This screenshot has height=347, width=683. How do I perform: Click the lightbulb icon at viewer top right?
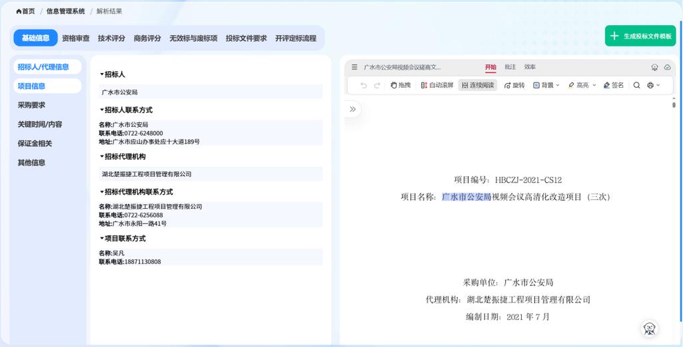654,67
